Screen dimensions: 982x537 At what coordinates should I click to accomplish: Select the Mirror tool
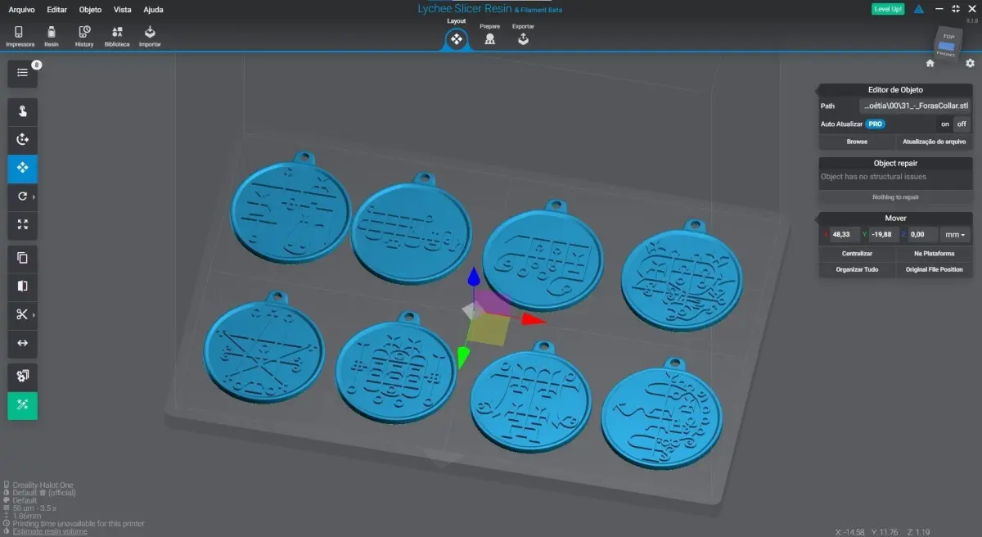[x=22, y=286]
